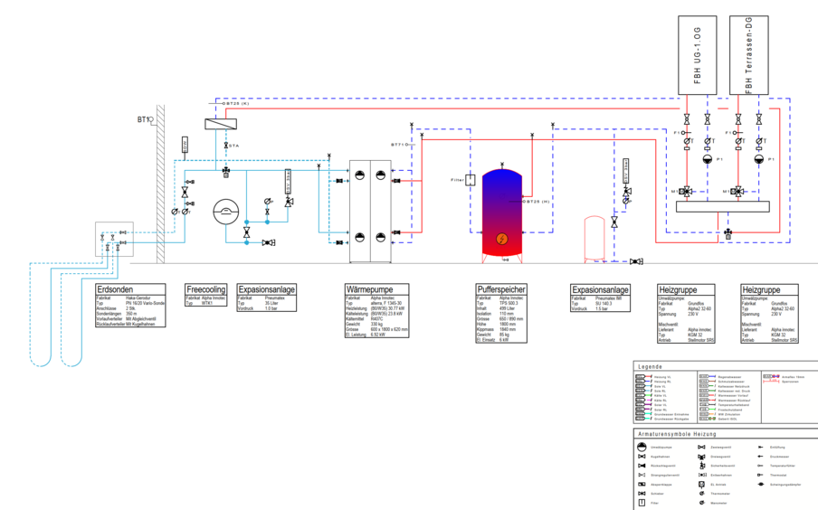Select the Erdsonden distributor box with valves
Viewport: 818px width, 510px height.
pyautogui.click(x=114, y=239)
